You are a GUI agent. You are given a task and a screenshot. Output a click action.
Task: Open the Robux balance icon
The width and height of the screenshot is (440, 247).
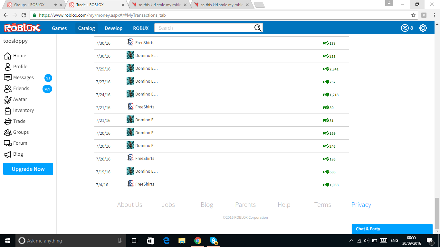[405, 28]
